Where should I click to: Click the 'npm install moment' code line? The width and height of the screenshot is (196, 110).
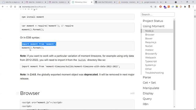[33, 17]
